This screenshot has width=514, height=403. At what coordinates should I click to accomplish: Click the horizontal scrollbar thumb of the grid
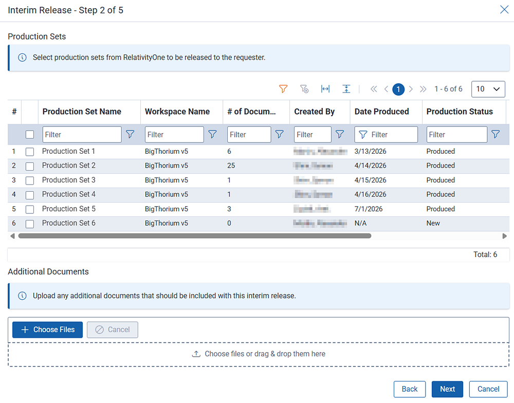195,236
